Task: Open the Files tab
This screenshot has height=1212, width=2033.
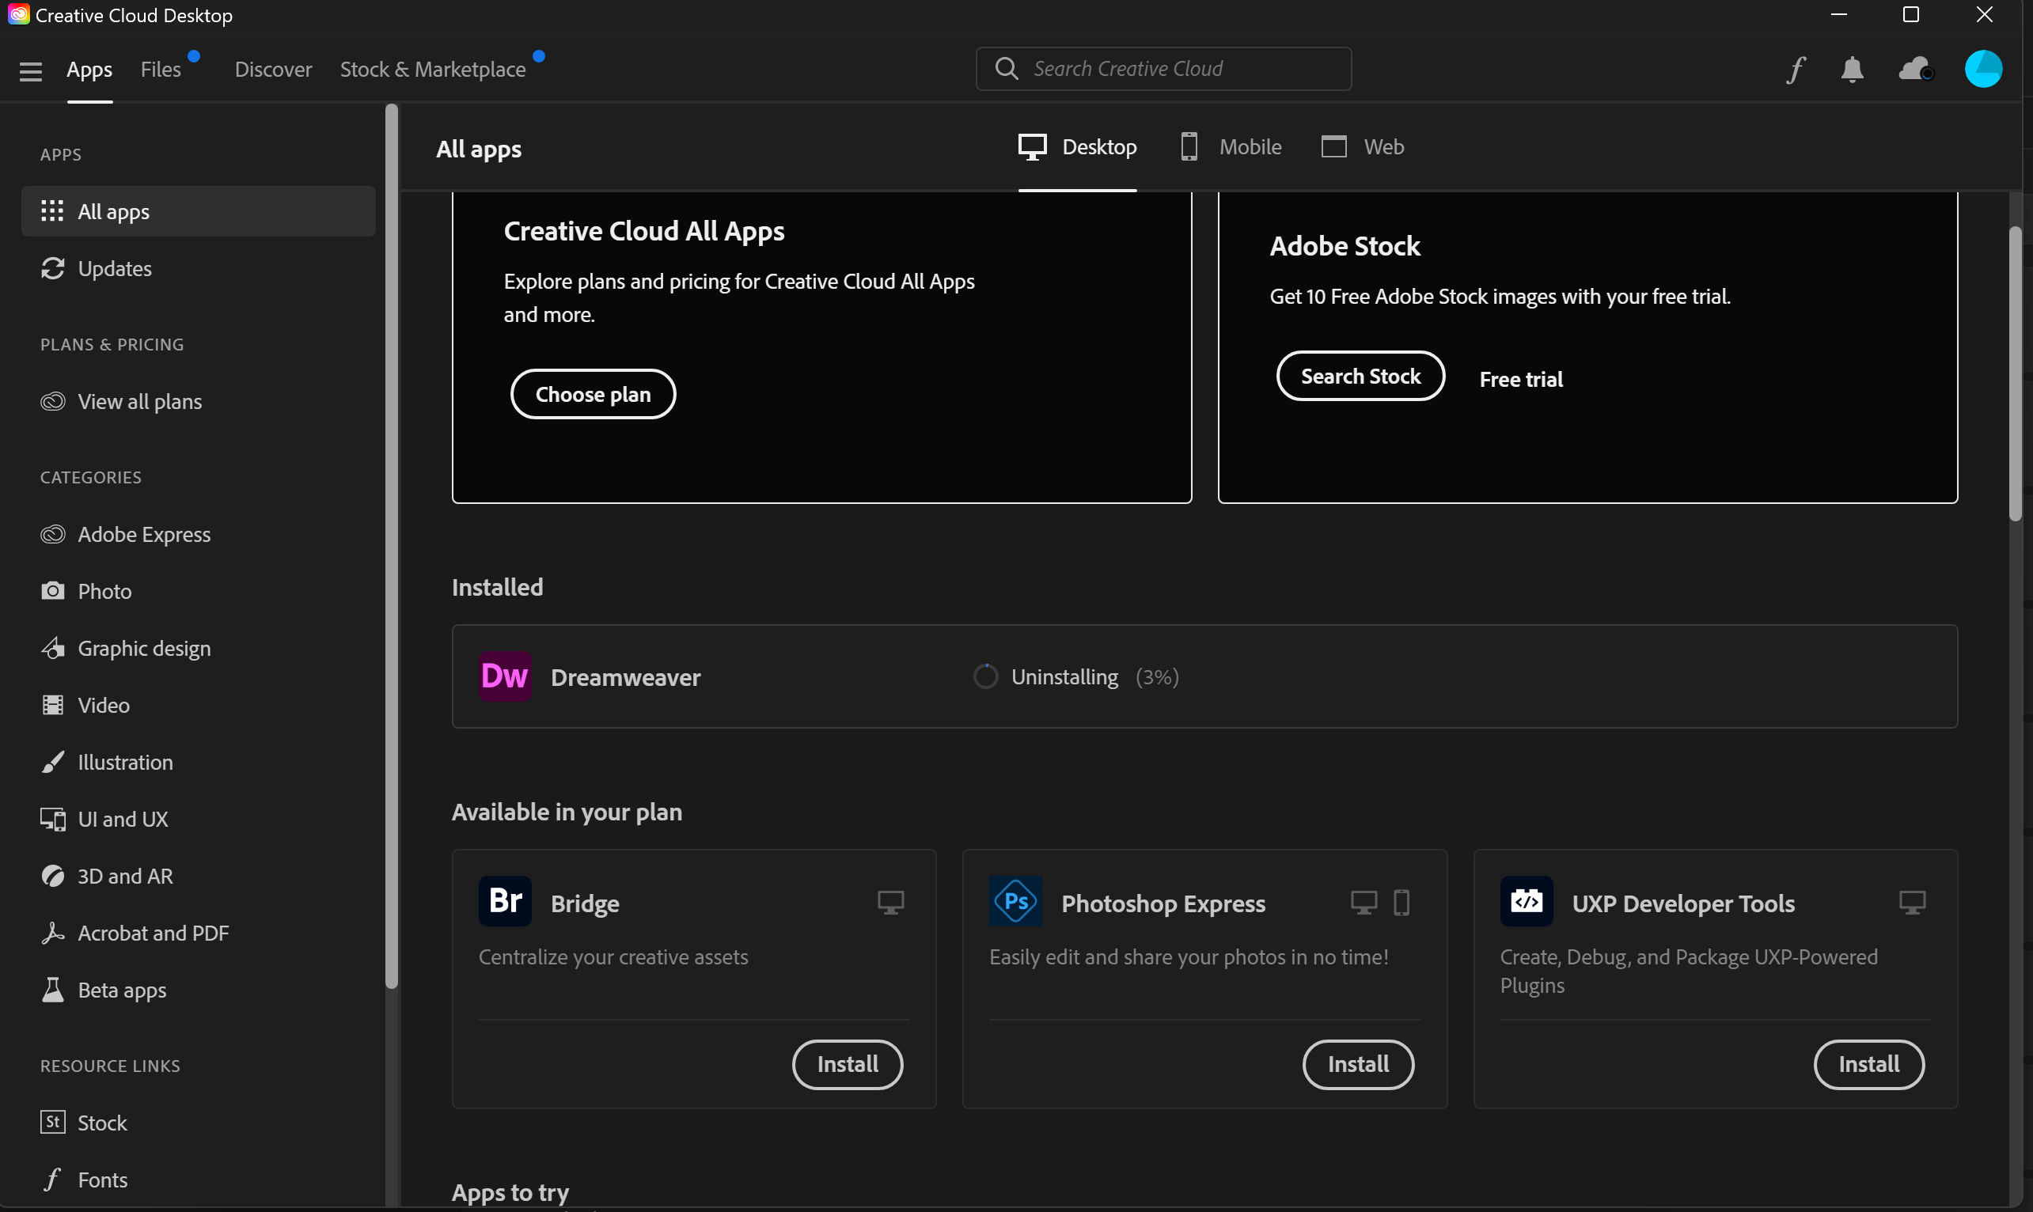Action: point(161,70)
